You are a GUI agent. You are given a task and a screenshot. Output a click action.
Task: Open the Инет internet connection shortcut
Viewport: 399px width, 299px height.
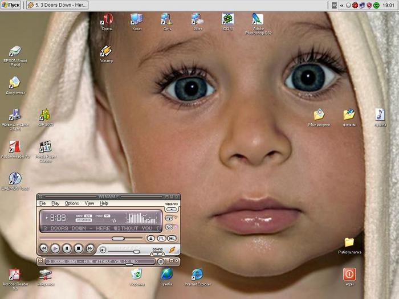coord(198,22)
